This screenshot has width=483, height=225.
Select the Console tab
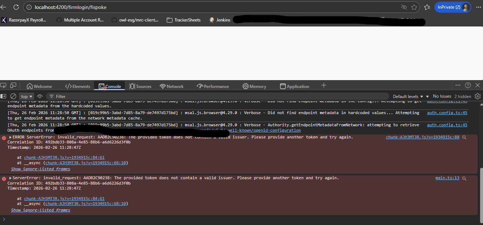click(x=110, y=86)
